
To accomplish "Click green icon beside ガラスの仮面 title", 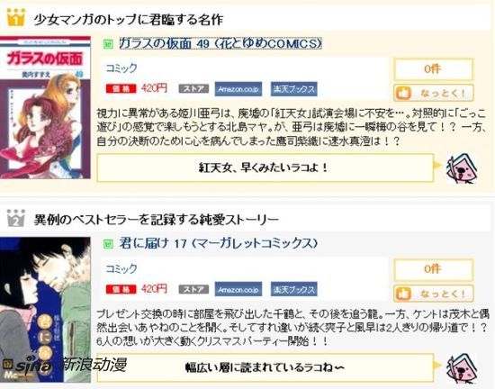I will point(108,44).
